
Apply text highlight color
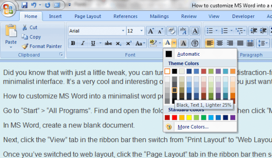pyautogui.click(x=153, y=43)
